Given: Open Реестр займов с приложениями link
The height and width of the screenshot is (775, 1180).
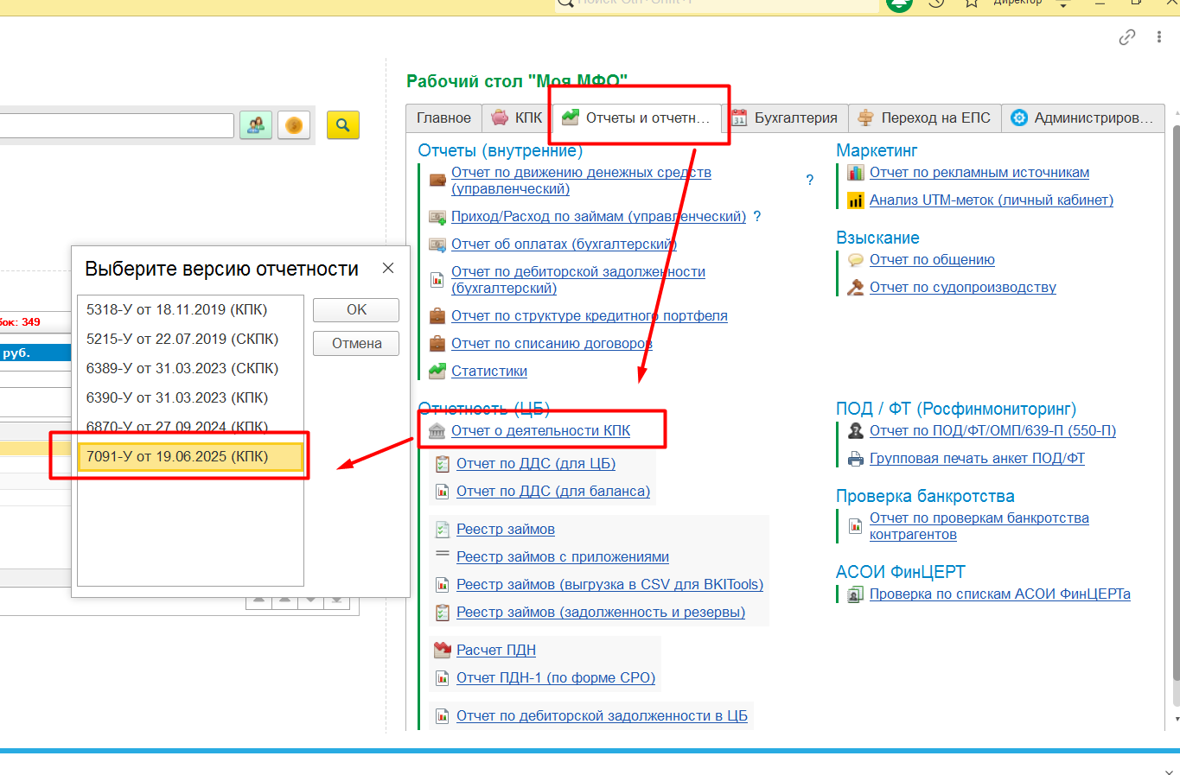Looking at the screenshot, I should pos(563,557).
